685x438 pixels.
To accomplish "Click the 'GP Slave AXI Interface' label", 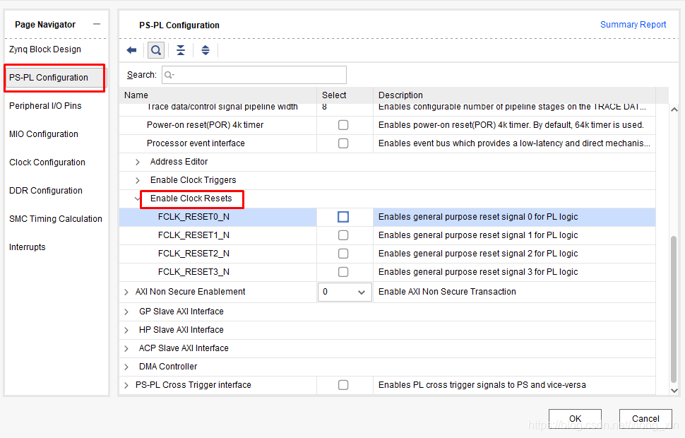I will tap(181, 312).
